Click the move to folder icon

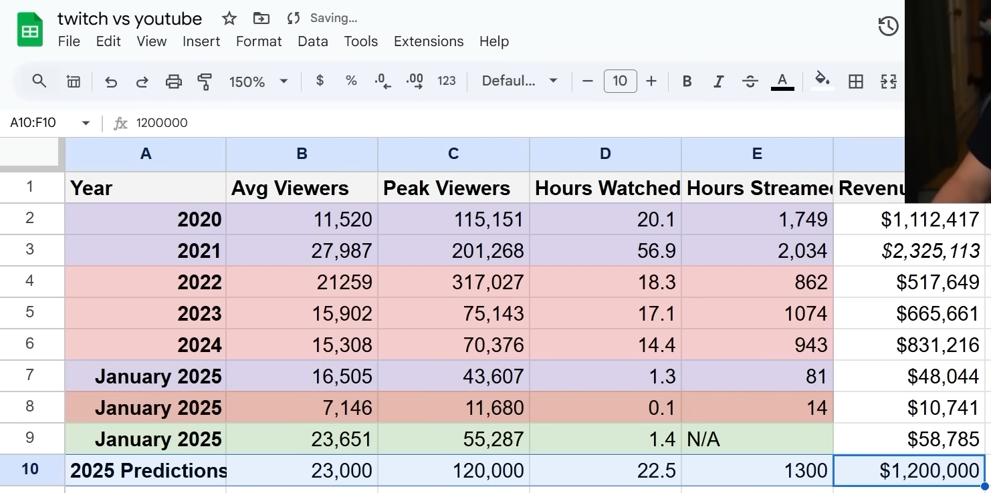[x=261, y=19]
